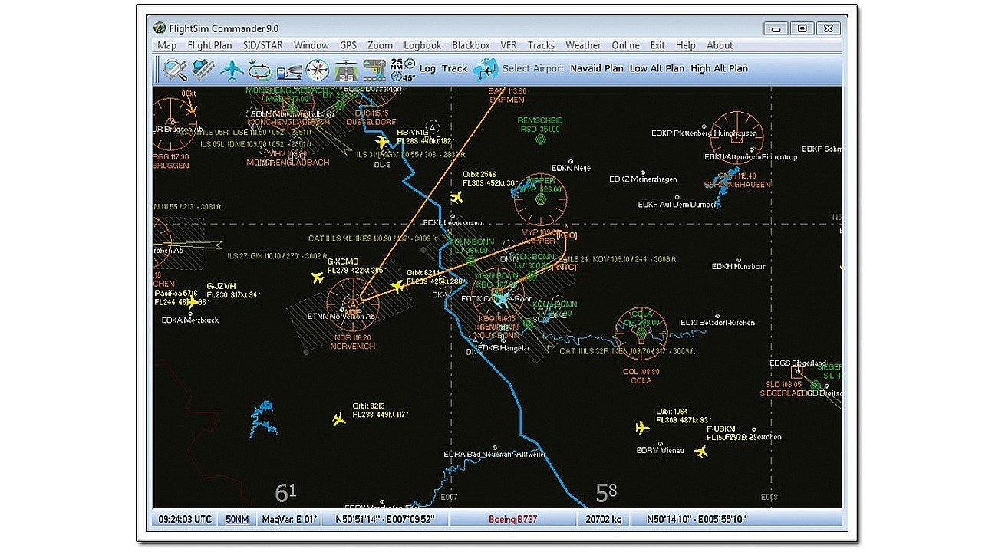The width and height of the screenshot is (982, 552).
Task: Click the EDKZ Meinerzhagen airport label
Action: [643, 179]
